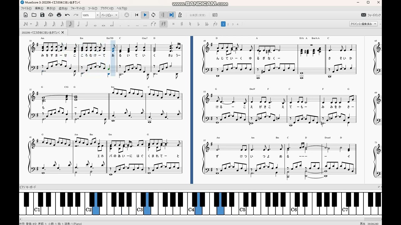
Task: Open the 編集(E) menu
Action: (39, 8)
